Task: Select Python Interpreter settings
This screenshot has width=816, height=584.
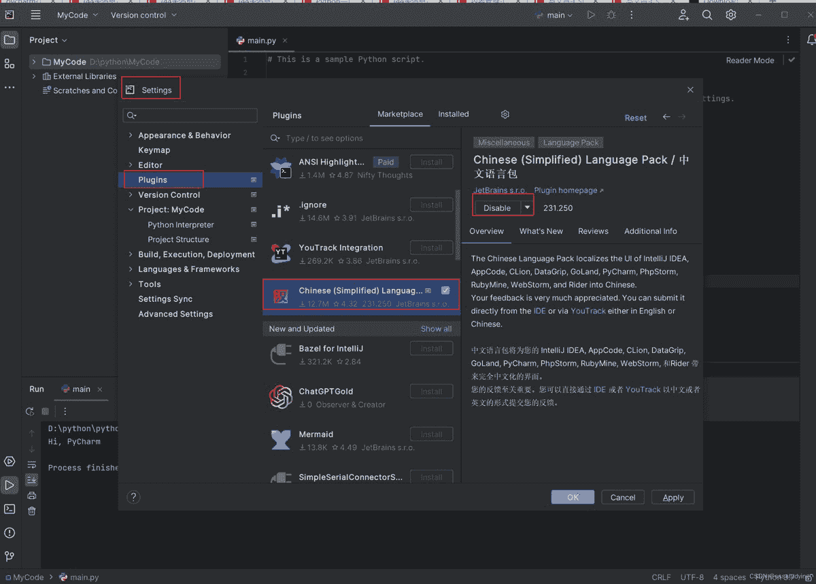Action: (x=181, y=224)
